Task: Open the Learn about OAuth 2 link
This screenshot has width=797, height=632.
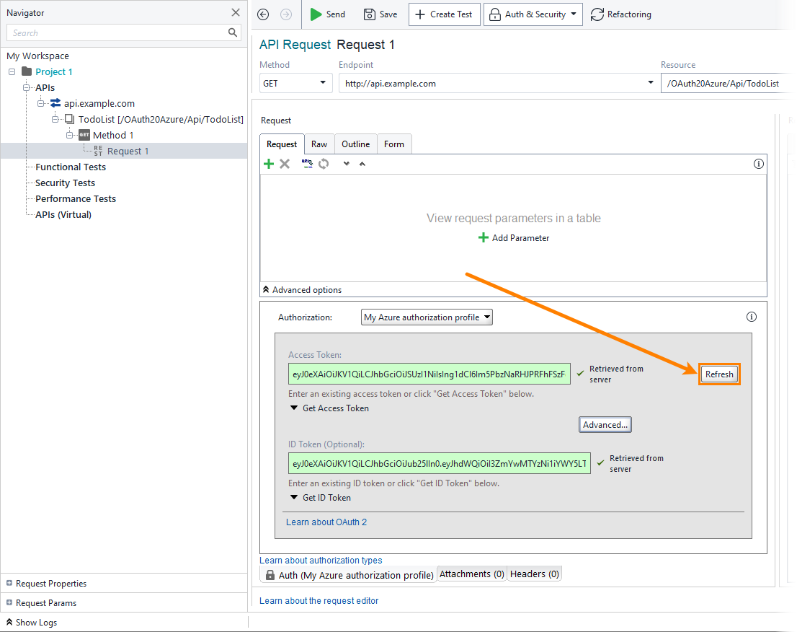Action: (x=326, y=522)
